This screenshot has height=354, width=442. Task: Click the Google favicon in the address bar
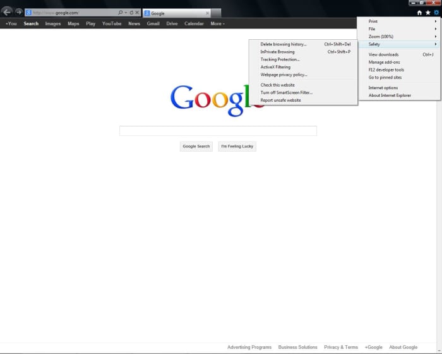(28, 13)
